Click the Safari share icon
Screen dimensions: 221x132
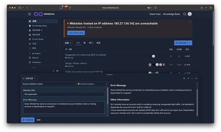tap(202, 8)
